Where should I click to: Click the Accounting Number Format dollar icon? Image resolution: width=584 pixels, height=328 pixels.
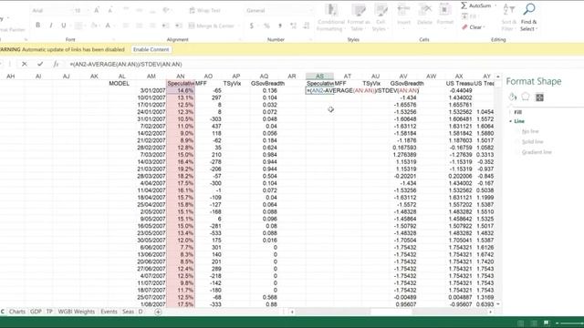(x=252, y=26)
